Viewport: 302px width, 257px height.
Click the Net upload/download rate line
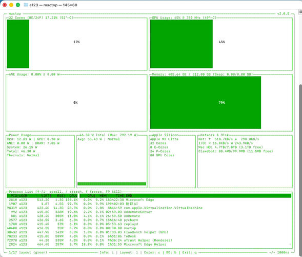tap(229, 139)
